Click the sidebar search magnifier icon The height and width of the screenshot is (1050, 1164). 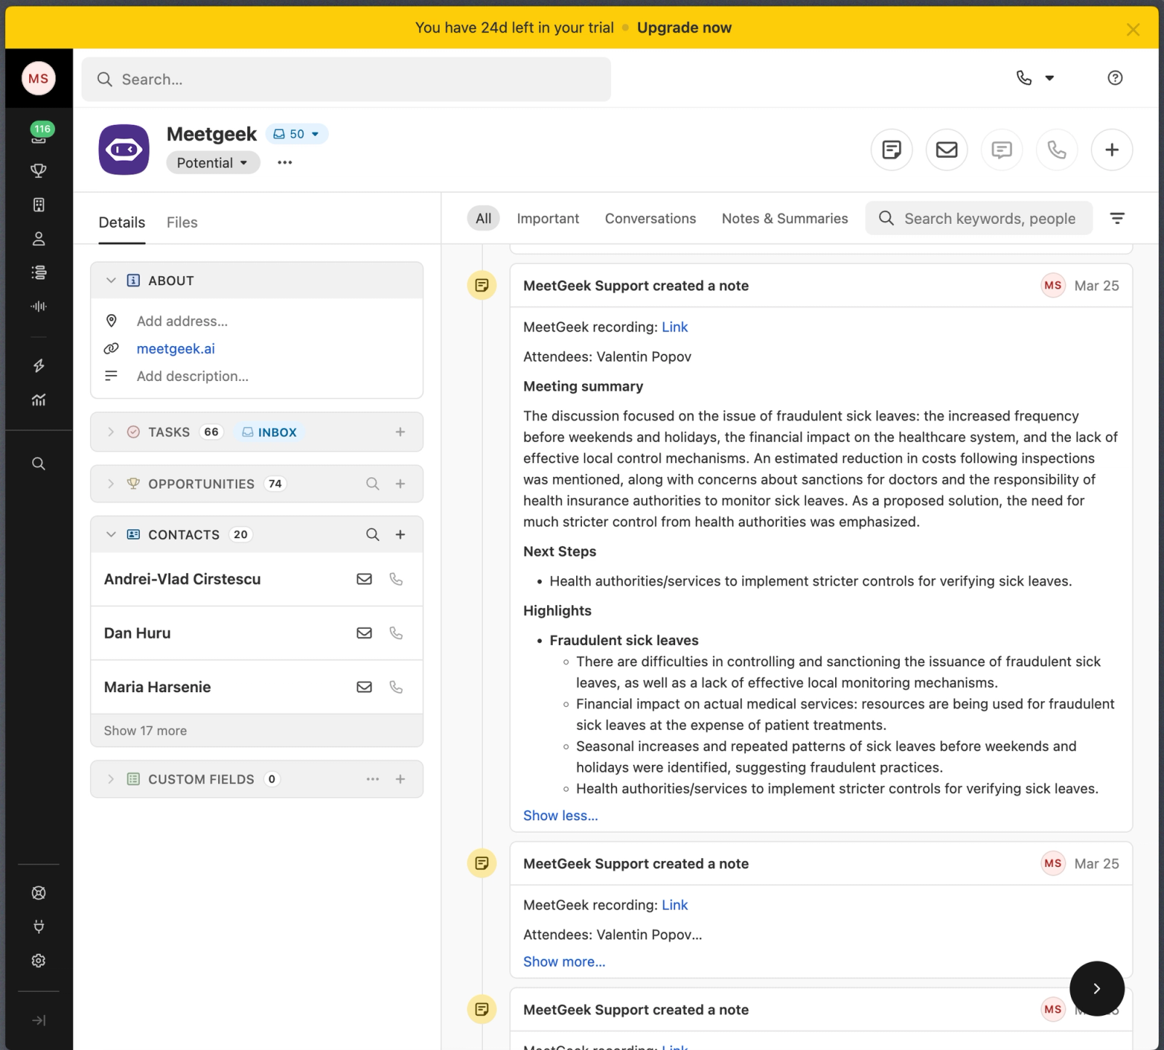[x=39, y=464]
